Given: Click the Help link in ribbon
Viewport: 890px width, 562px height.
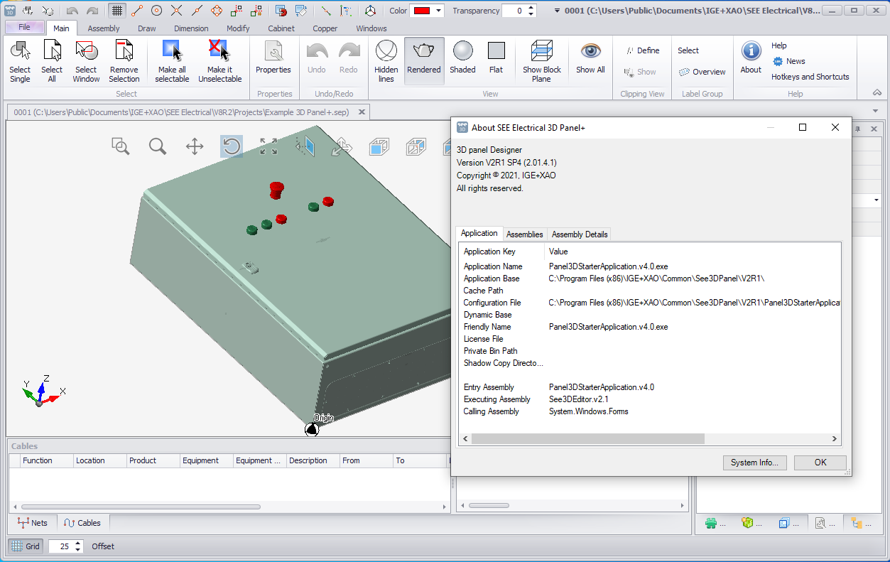Looking at the screenshot, I should [x=779, y=45].
